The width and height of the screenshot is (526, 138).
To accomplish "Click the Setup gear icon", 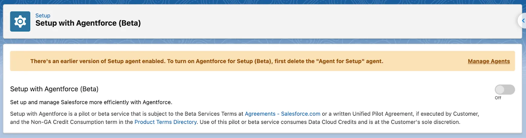I will 20,21.
